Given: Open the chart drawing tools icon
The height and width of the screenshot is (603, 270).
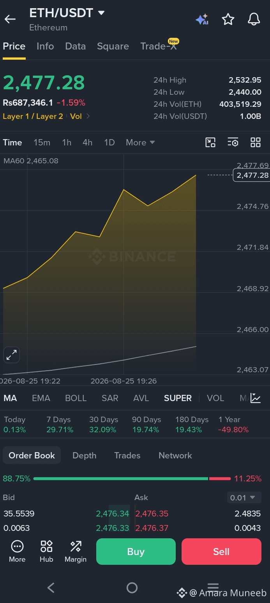Looking at the screenshot, I should (x=210, y=142).
